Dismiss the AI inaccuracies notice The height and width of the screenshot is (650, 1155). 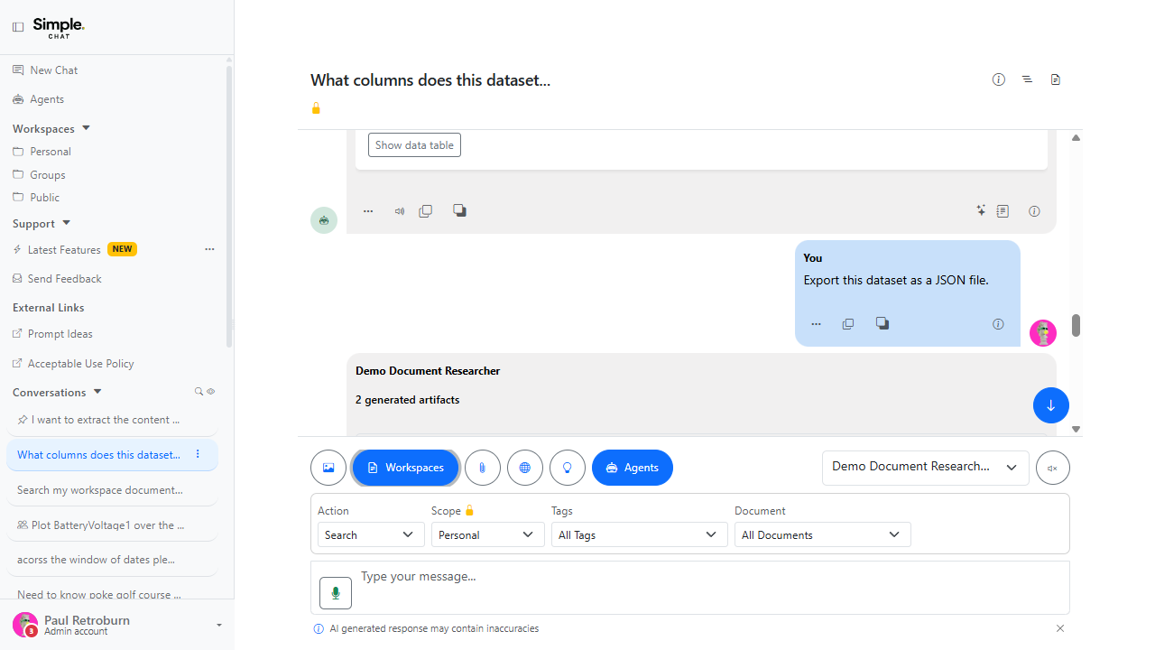tap(1060, 628)
